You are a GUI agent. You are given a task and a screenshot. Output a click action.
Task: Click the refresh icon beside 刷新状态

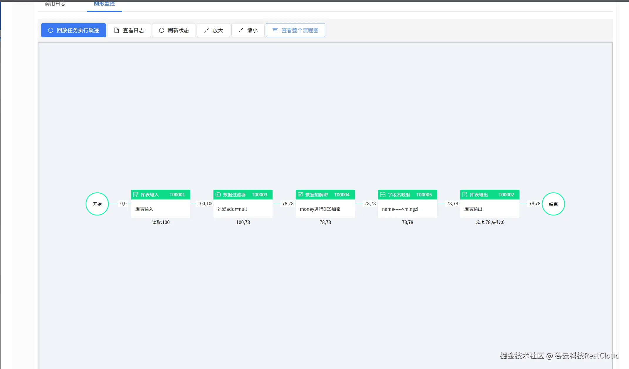pos(162,30)
